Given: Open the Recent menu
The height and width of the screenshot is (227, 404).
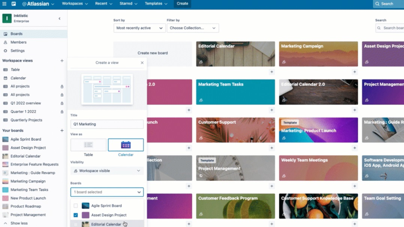Looking at the screenshot, I should 103,4.
